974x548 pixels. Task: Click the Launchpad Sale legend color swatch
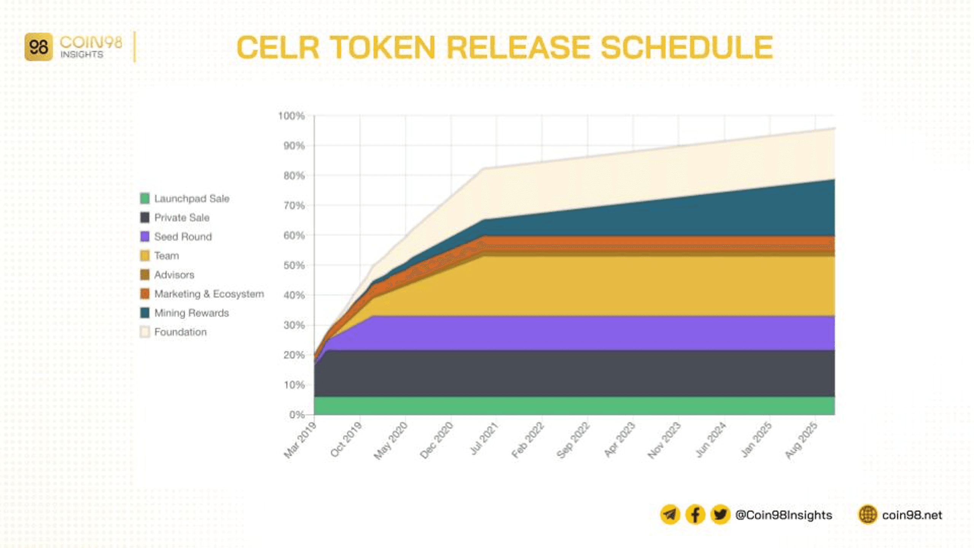click(143, 198)
